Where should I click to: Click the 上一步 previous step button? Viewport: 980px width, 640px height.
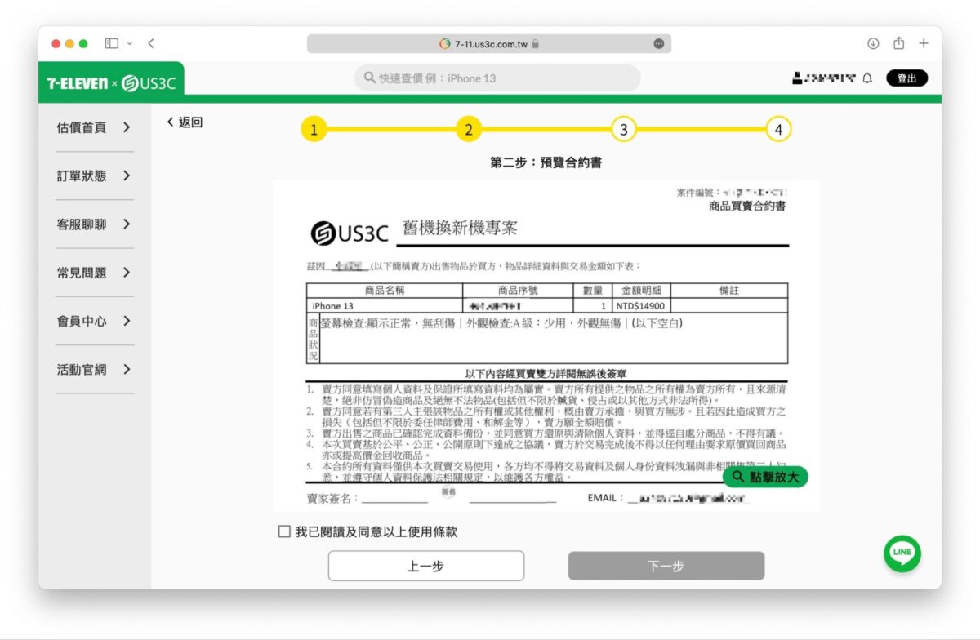426,566
